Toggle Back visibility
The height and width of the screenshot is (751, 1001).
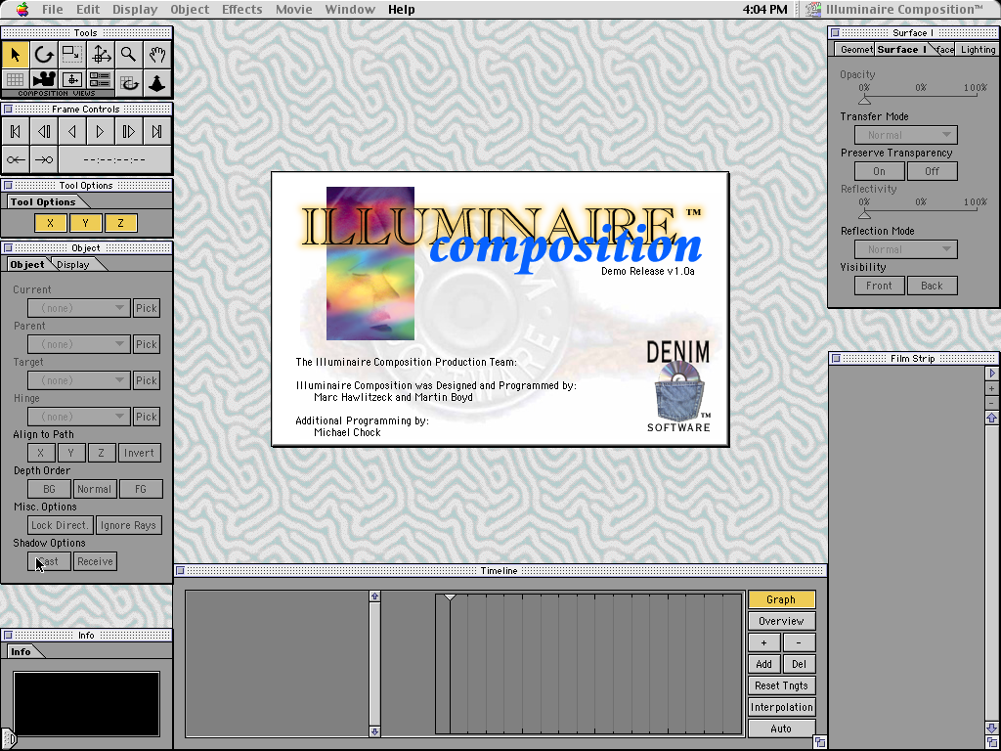(x=932, y=286)
